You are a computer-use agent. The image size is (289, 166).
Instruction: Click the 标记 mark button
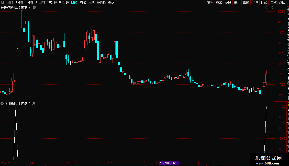pos(264,2)
